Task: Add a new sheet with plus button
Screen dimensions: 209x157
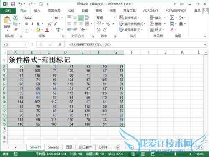Action: 118,147
